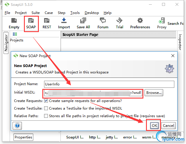Click the gear icon in dialog header

tap(169, 69)
